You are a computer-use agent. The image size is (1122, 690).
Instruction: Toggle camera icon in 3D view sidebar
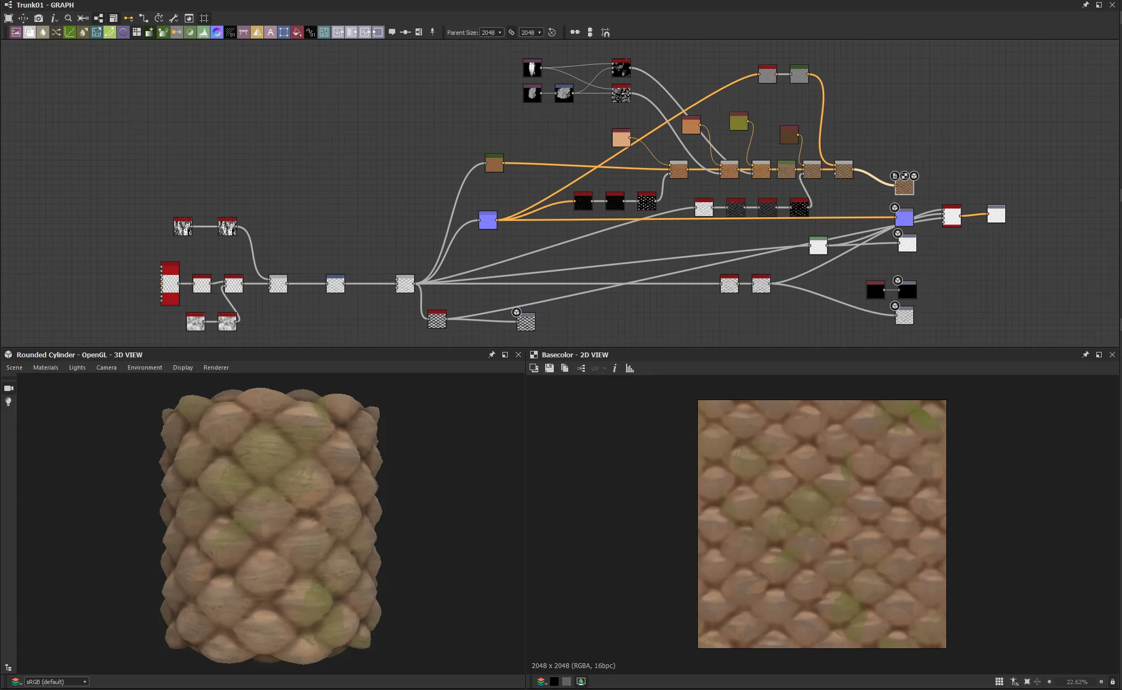(x=9, y=388)
